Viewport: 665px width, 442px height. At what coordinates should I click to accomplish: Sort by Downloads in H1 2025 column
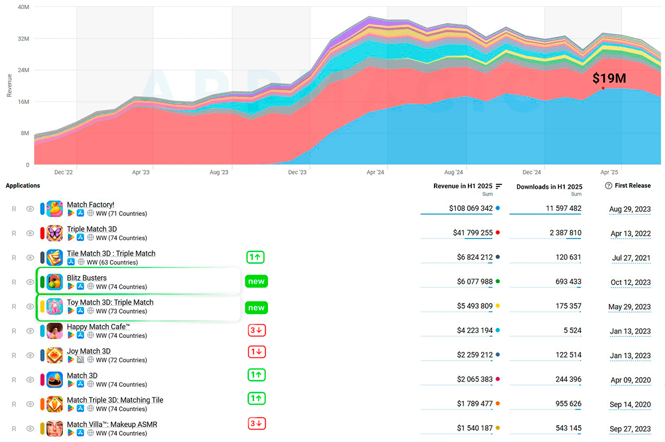click(x=549, y=187)
